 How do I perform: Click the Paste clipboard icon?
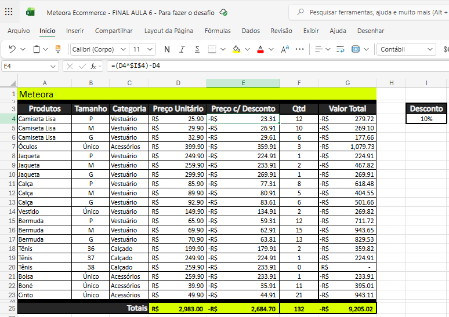pyautogui.click(x=37, y=49)
